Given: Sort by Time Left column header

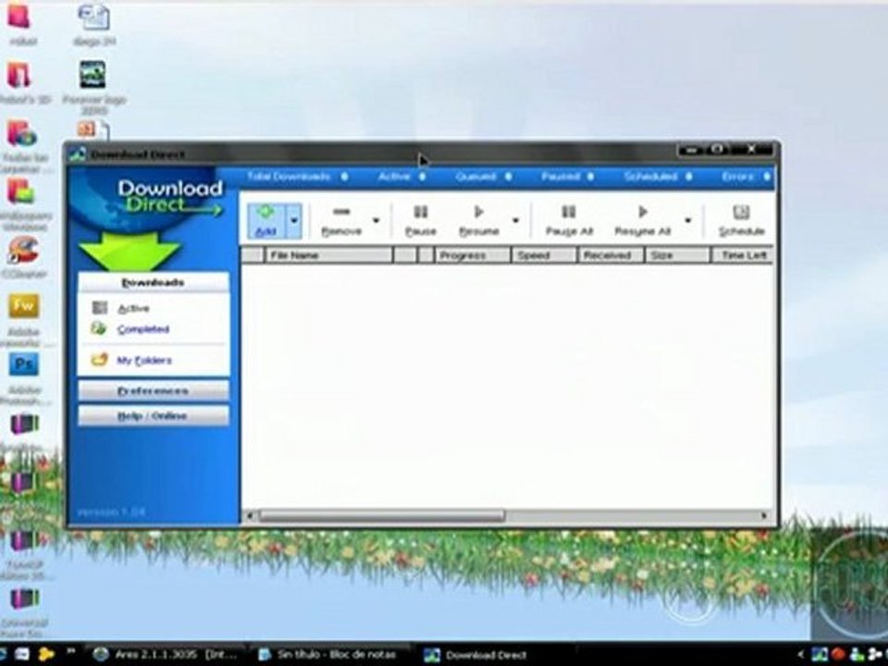Looking at the screenshot, I should [743, 255].
